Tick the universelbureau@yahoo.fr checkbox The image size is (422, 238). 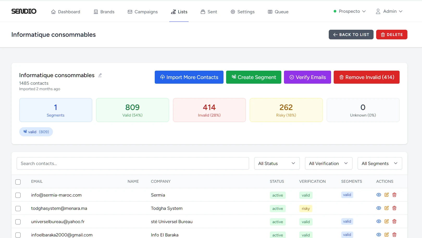coord(18,222)
